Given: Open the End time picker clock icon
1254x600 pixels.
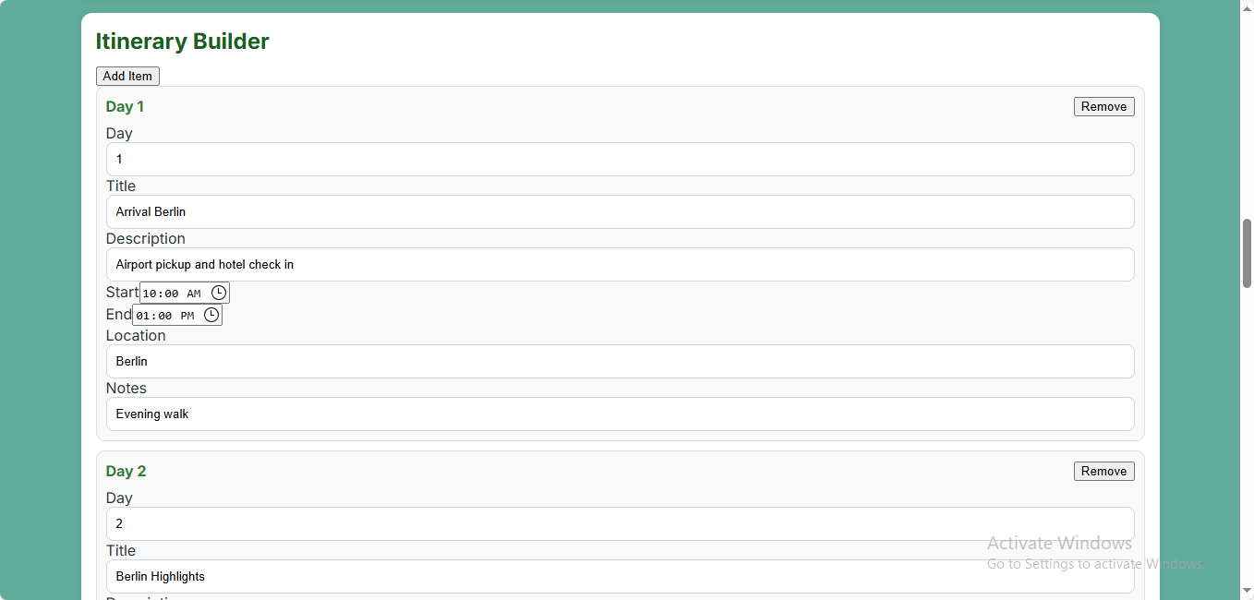Looking at the screenshot, I should pyautogui.click(x=211, y=315).
